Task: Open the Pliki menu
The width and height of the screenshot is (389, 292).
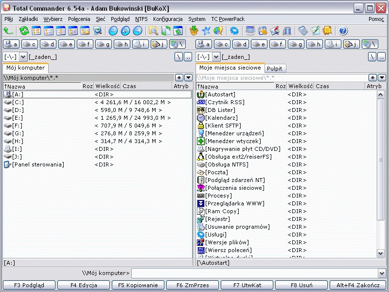Action: point(9,19)
